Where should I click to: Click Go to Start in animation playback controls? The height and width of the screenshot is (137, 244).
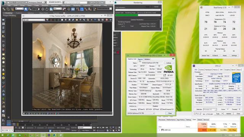pos(94,127)
